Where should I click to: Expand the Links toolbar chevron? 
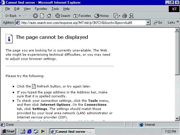[177, 22]
